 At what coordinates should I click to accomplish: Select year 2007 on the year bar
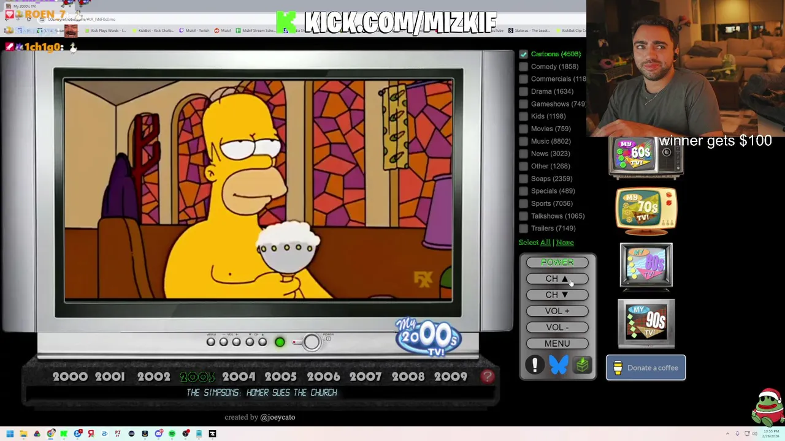pyautogui.click(x=366, y=377)
